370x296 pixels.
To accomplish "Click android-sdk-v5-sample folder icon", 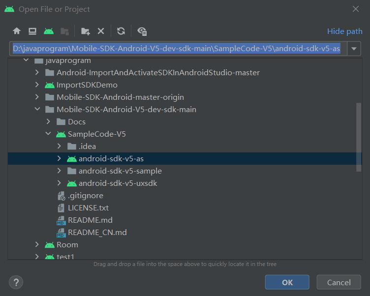I will (72, 171).
